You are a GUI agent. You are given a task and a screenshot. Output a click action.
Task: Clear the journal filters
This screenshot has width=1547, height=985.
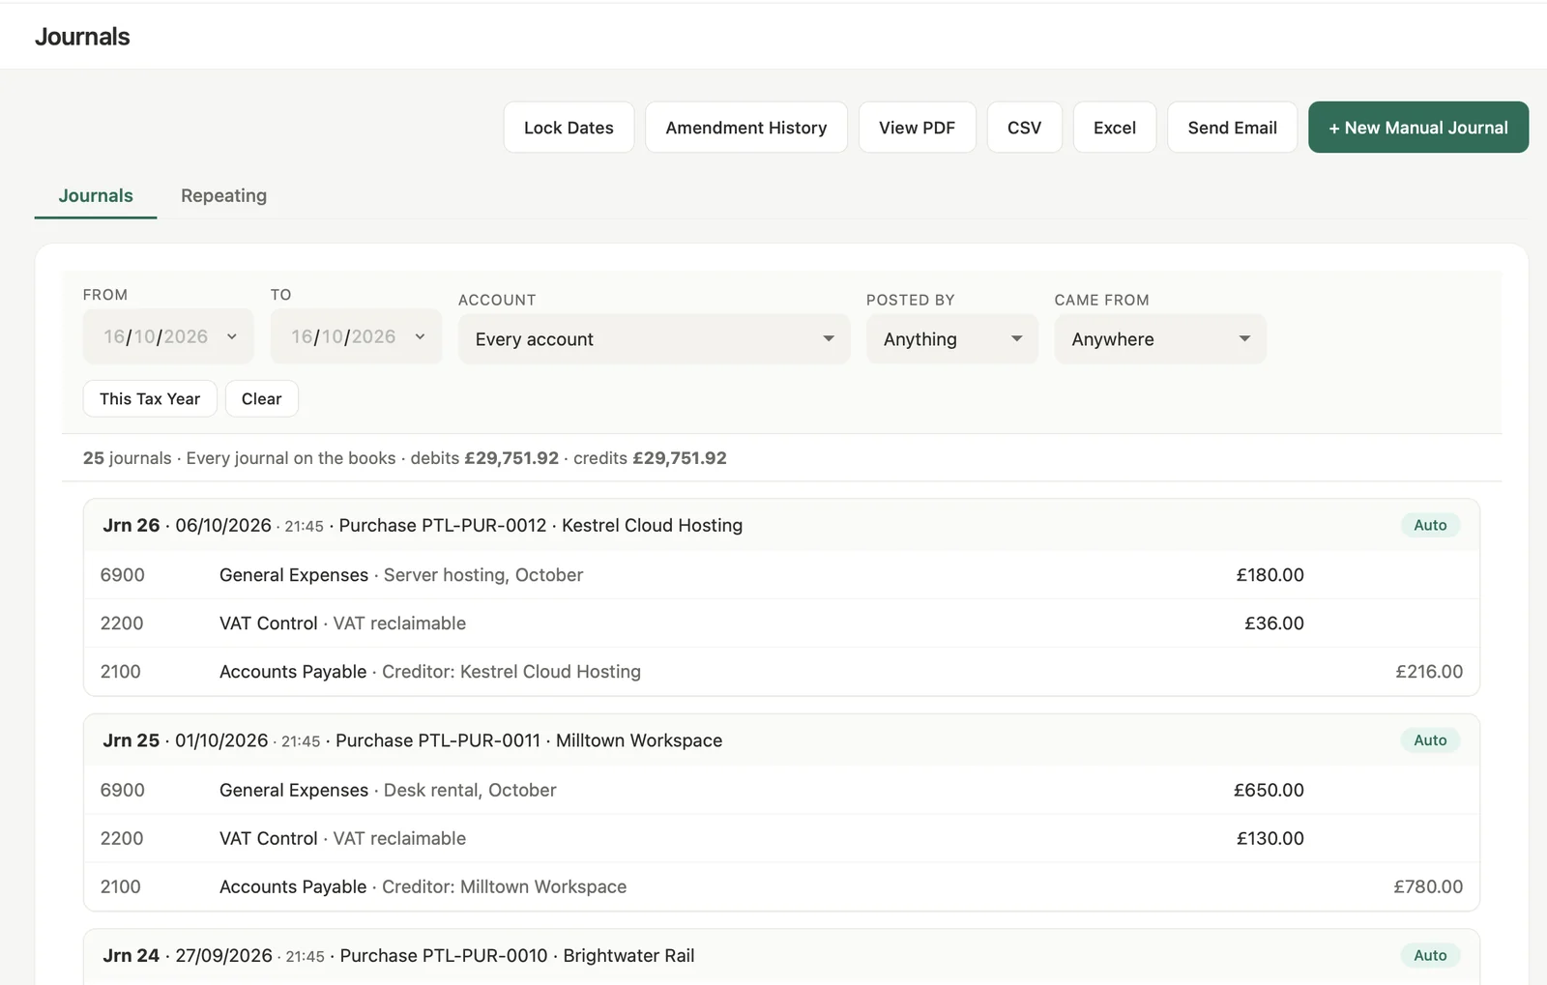click(261, 398)
